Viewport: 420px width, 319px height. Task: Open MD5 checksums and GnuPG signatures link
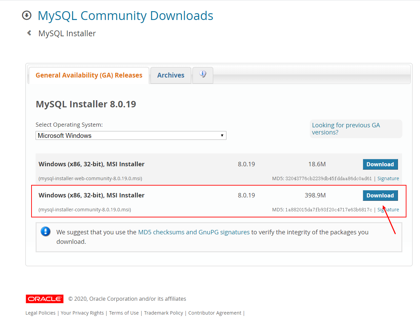coord(194,232)
